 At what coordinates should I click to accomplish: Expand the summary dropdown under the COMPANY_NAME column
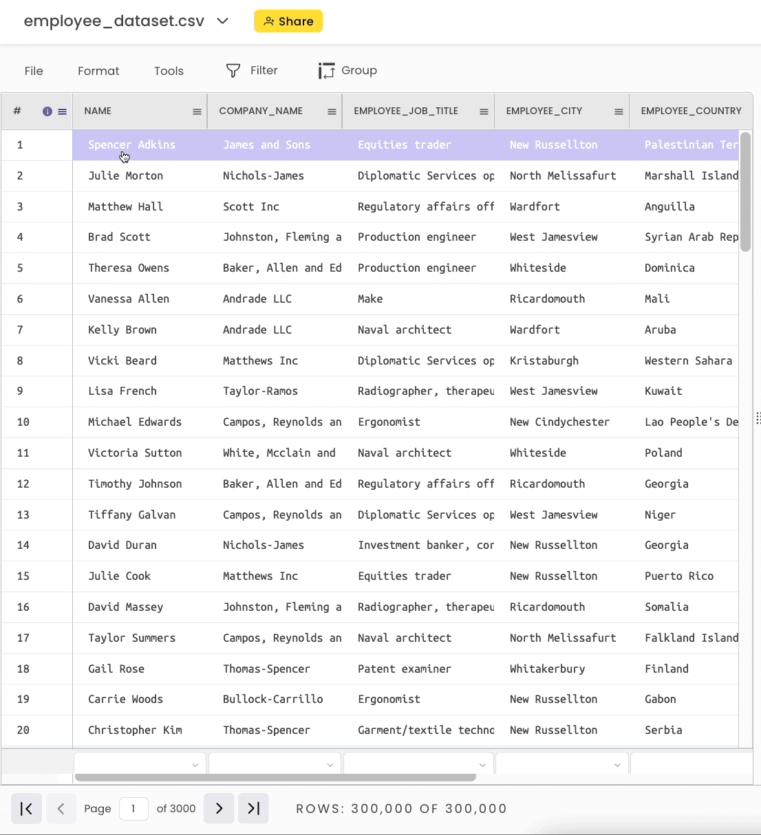330,765
